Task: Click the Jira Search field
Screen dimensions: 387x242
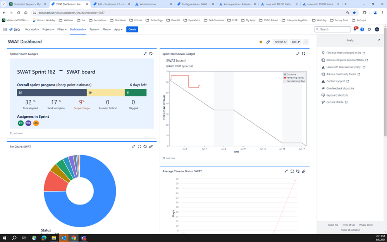Action: 332,29
